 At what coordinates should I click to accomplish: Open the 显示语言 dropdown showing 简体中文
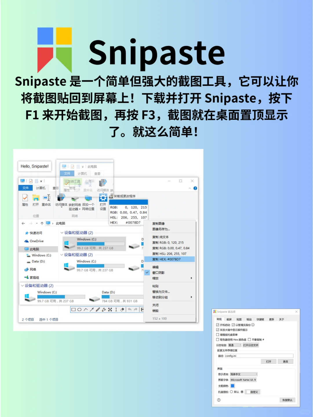244,374
